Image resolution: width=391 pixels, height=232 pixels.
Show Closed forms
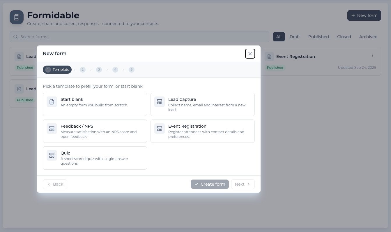click(344, 37)
